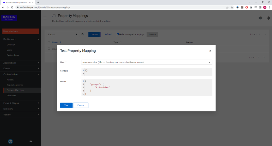Screen dimensions: 272x146
Task: Open Overview in the sidebar
Action: [11, 45]
